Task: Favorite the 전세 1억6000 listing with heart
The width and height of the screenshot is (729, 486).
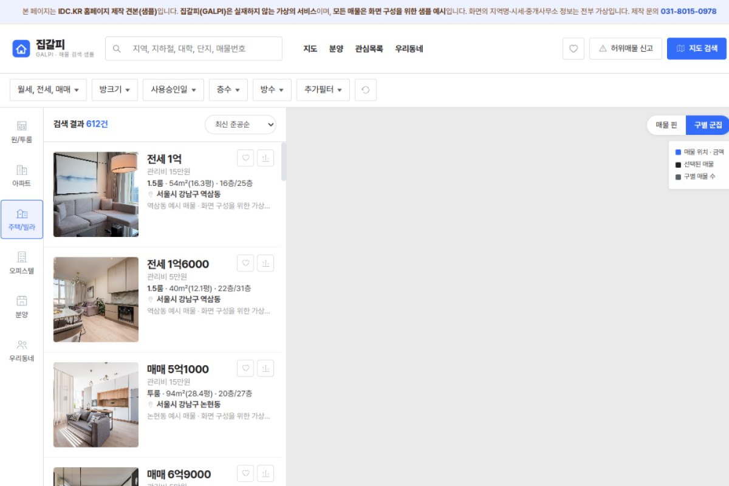Action: point(245,263)
